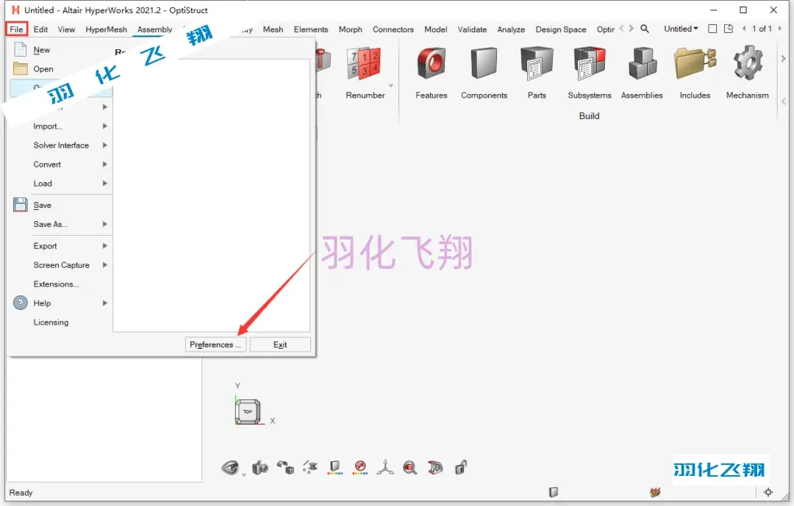
Task: Toggle the eye show/hide view control
Action: point(230,468)
